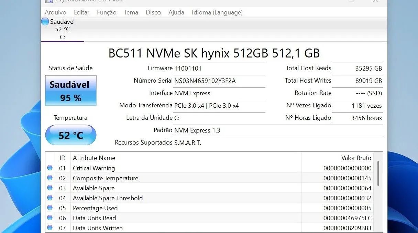Viewport: 418px width, 233px height.
Task: Click raw value 00000000000032
Action: tap(348, 198)
